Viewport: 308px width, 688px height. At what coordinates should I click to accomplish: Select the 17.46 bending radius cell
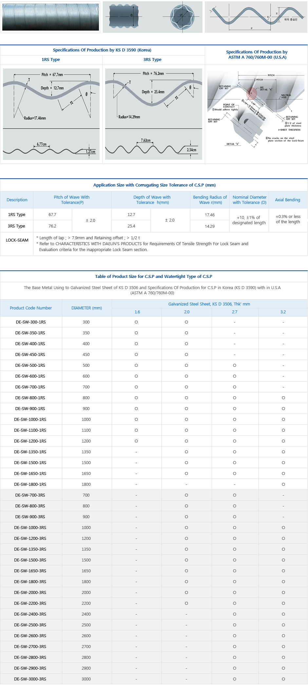(x=210, y=215)
